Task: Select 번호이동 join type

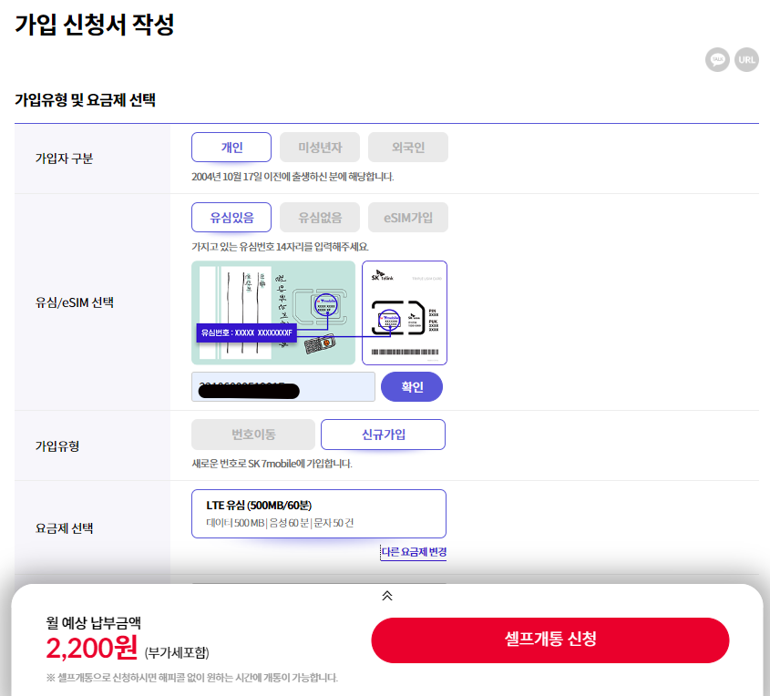Action: coord(252,435)
